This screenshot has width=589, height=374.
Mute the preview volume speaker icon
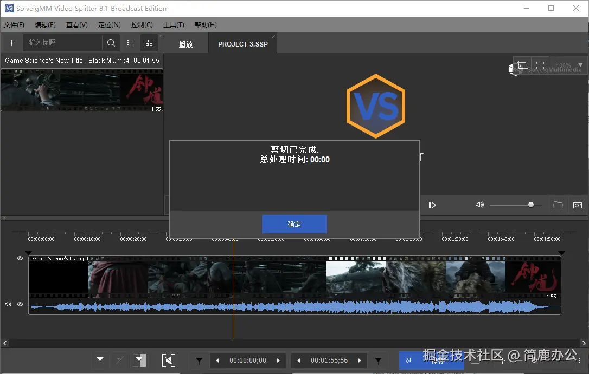click(479, 205)
